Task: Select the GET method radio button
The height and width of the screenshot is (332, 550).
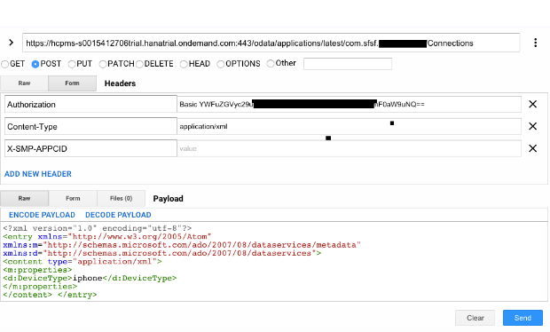Action: point(5,64)
